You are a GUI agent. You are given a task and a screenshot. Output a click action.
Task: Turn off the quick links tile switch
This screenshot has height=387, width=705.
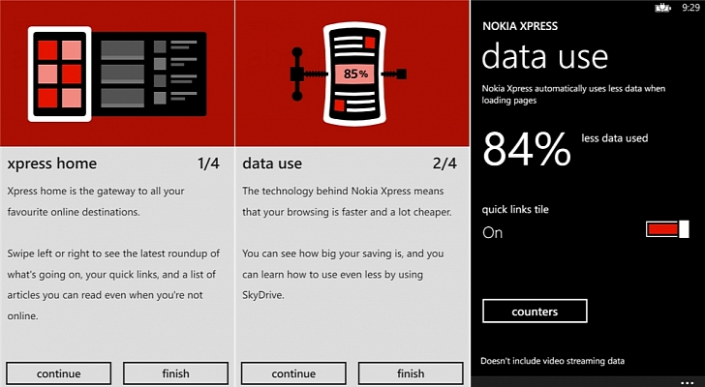[667, 229]
